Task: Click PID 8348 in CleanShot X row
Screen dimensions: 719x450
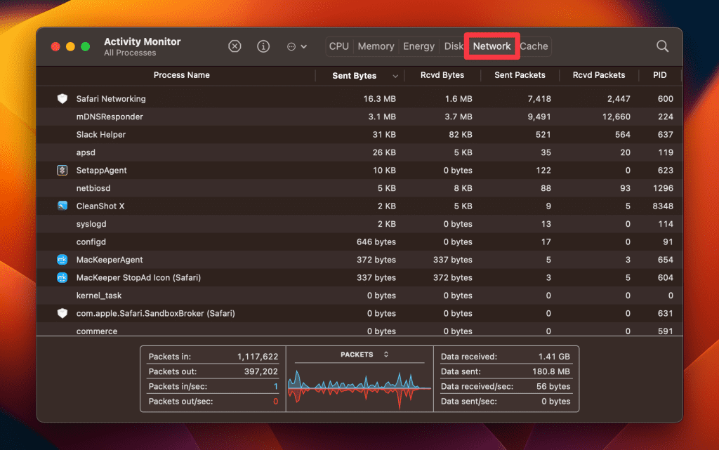Action: [663, 206]
